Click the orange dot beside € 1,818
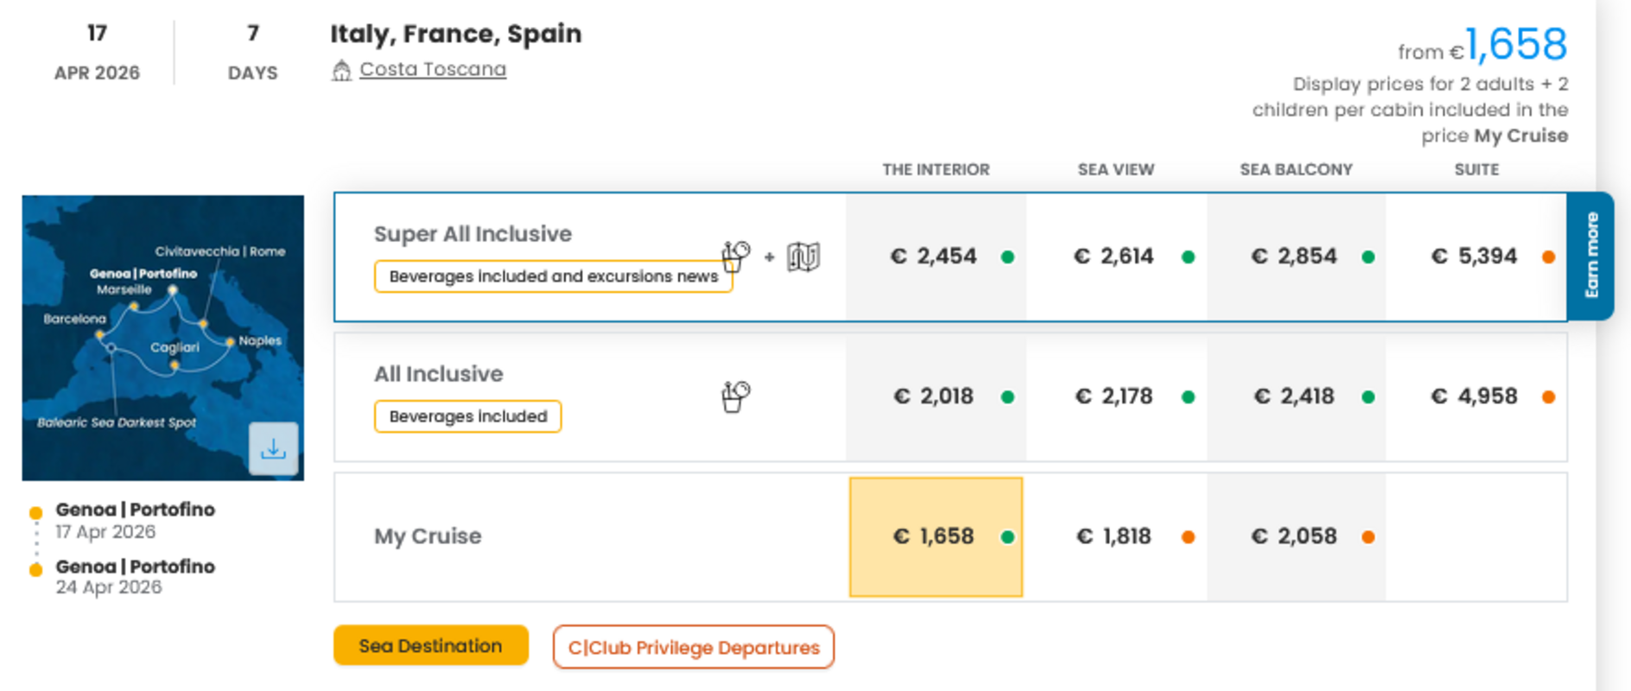This screenshot has width=1631, height=691. click(x=1188, y=537)
